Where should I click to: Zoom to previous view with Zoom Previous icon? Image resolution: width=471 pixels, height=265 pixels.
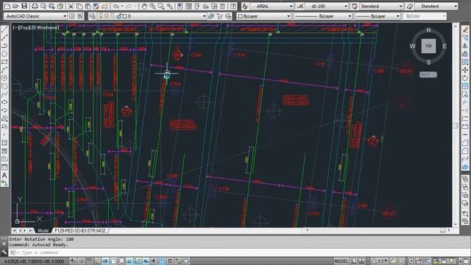(x=170, y=6)
